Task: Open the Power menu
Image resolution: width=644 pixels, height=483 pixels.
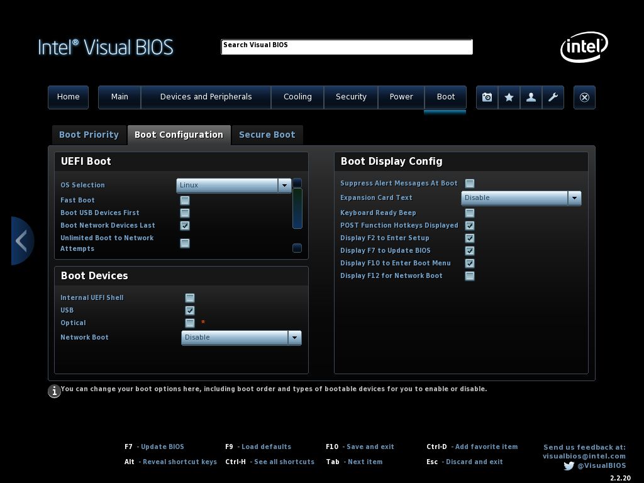Action: point(401,97)
